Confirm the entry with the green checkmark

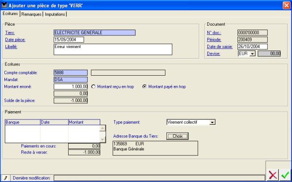[x=285, y=175]
